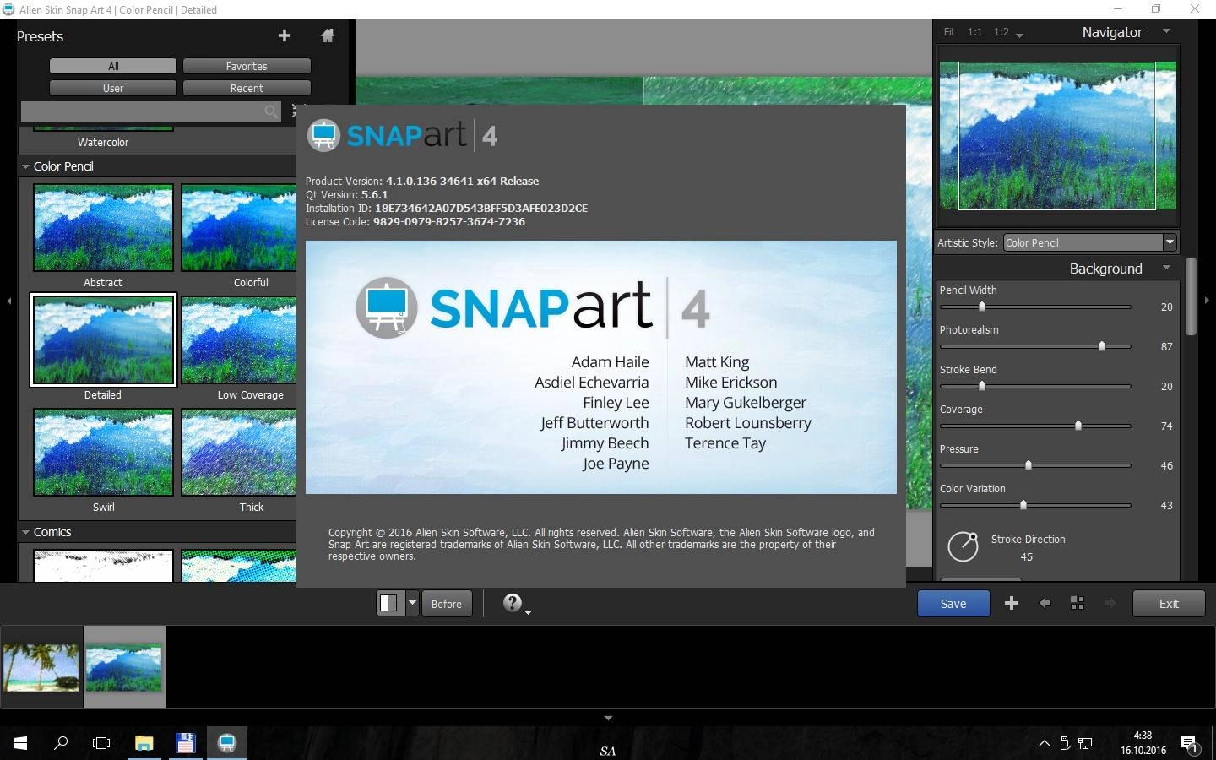This screenshot has height=760, width=1216.
Task: Toggle the Before preview button
Action: tap(447, 604)
